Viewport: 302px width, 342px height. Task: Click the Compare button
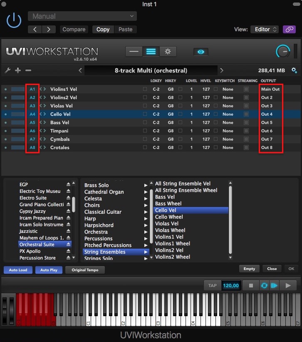74,30
